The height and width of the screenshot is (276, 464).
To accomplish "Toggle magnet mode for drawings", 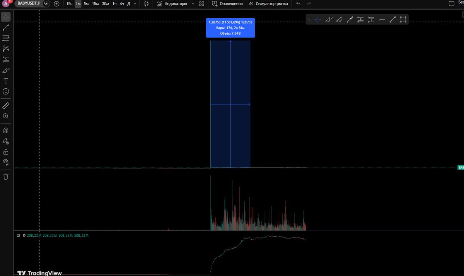I will 6,130.
